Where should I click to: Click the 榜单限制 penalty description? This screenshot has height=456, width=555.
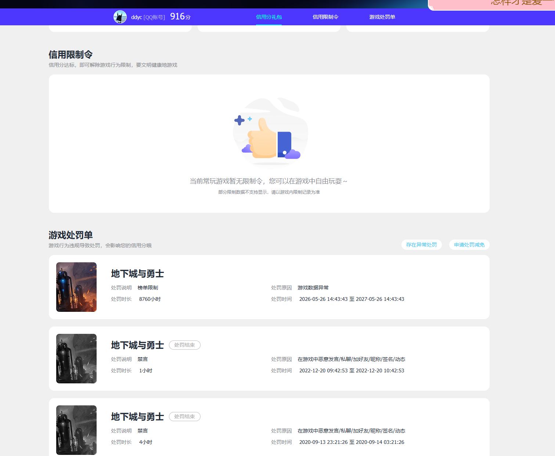[148, 288]
